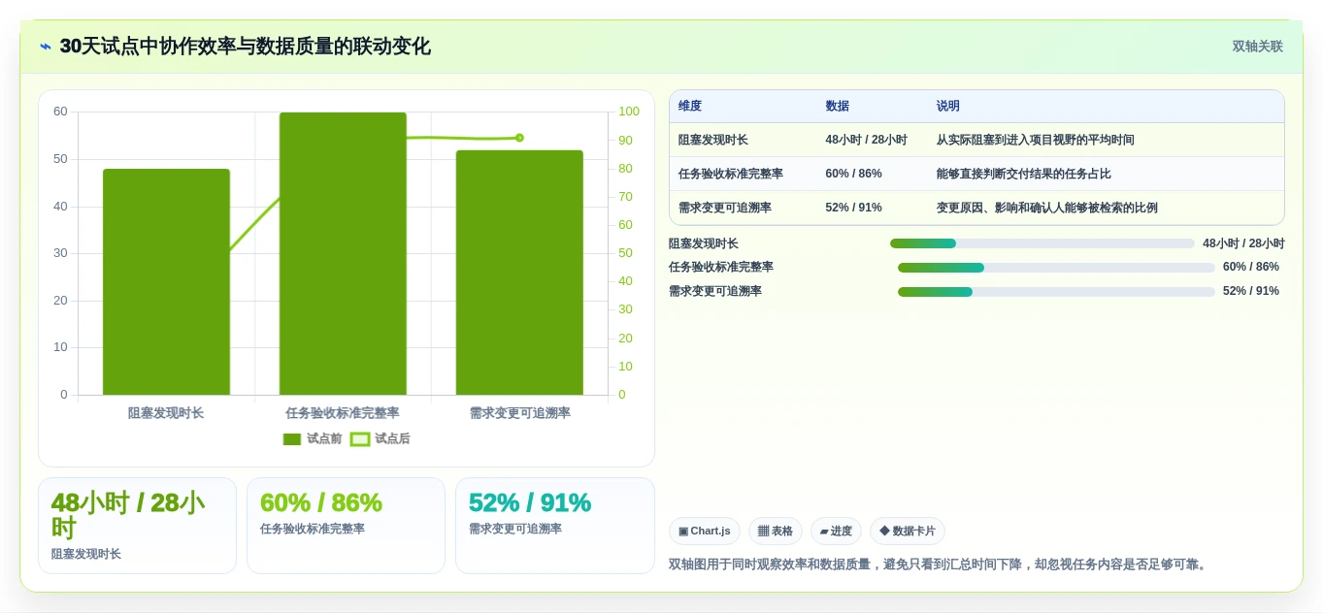
Task: Click the lightning icon beside the title
Action: coord(46,47)
